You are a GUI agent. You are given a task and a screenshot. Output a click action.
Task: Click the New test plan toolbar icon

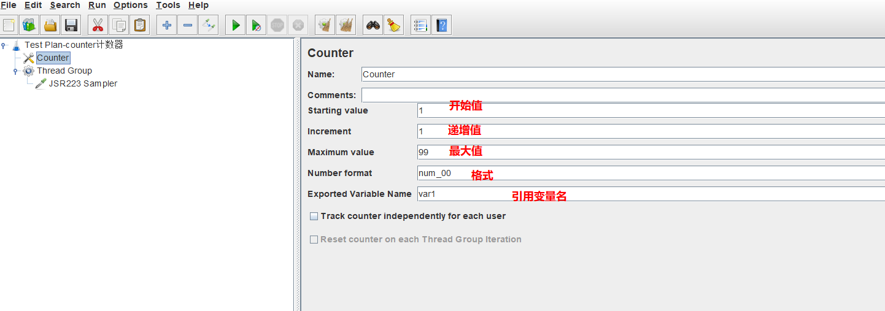(x=9, y=25)
